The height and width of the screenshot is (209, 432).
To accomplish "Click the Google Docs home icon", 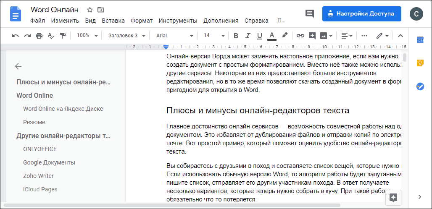I will coord(16,14).
